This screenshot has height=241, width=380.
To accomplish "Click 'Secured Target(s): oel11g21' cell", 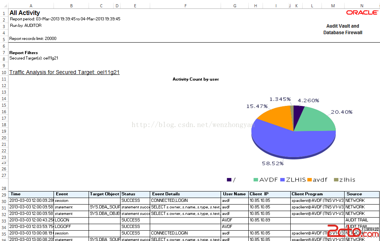I will (x=33, y=58).
